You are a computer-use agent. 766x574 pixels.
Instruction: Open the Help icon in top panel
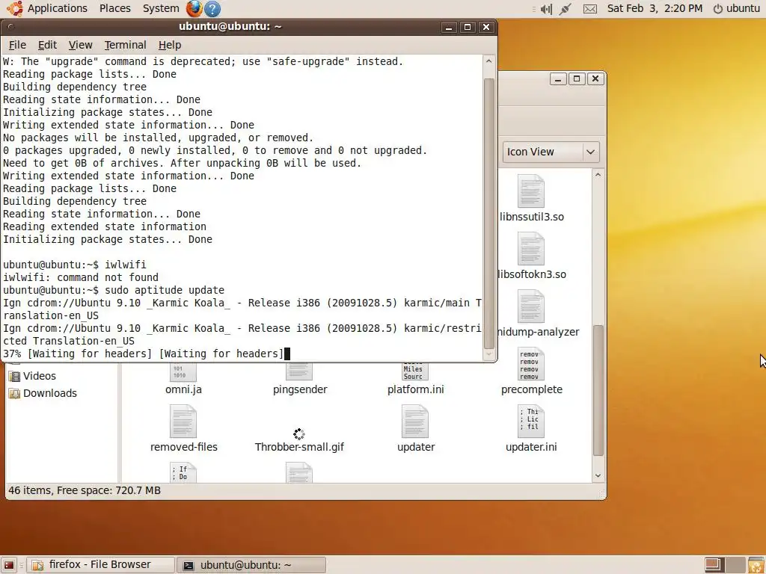[x=212, y=8]
